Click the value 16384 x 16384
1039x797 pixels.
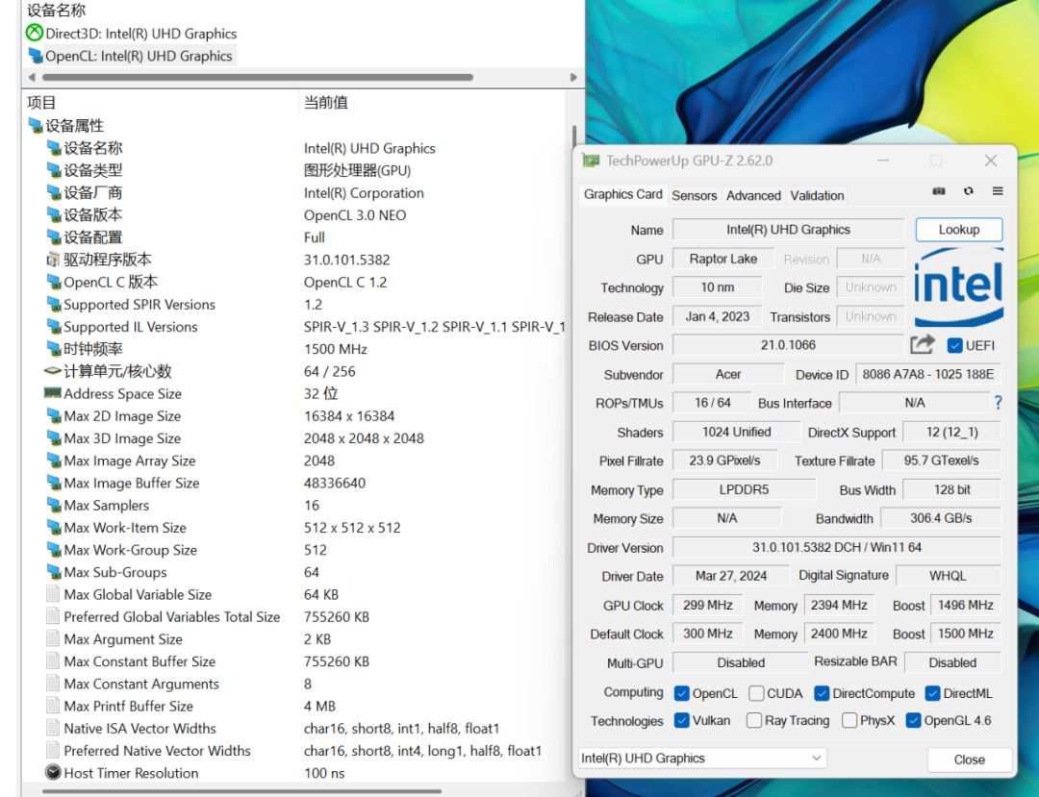[349, 415]
